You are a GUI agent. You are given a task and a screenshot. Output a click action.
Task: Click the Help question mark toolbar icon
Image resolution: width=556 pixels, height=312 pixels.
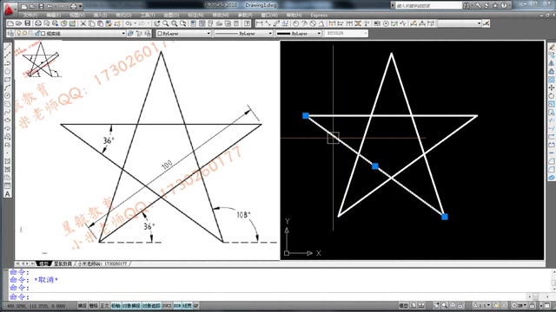point(247,23)
